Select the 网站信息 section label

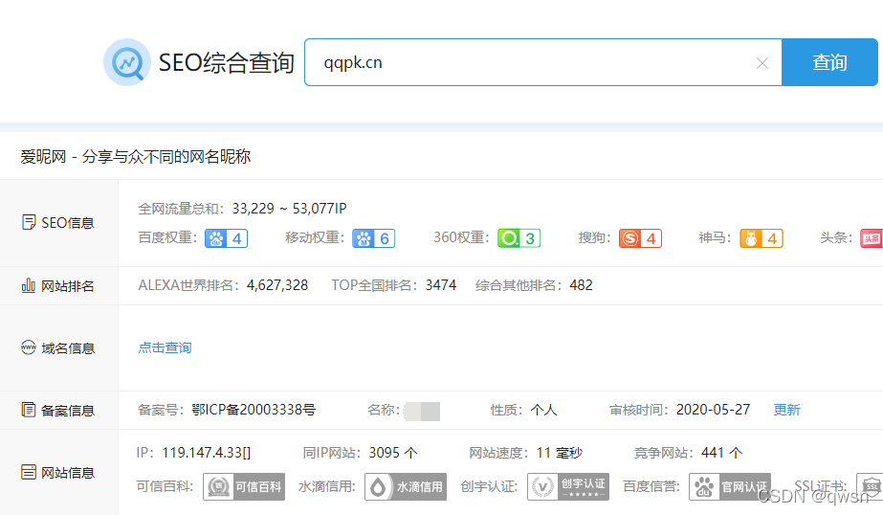pyautogui.click(x=68, y=473)
